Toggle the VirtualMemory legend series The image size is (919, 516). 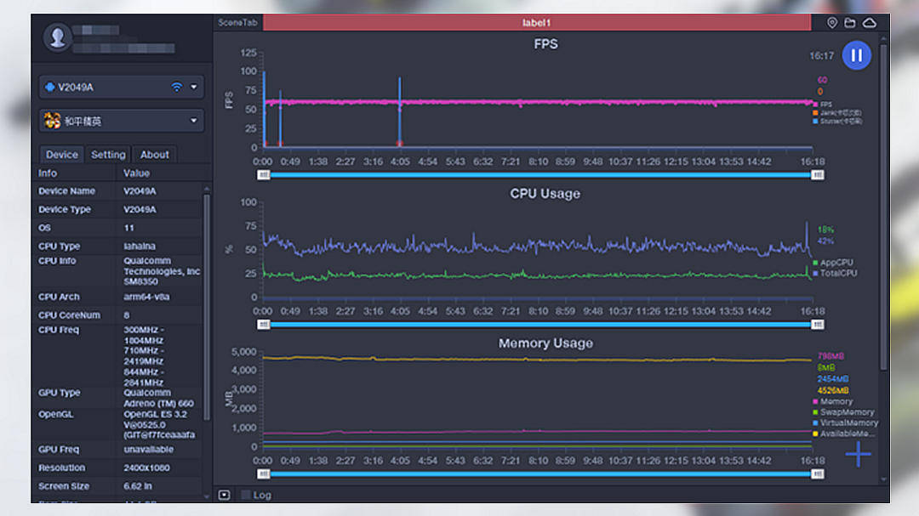tap(845, 422)
